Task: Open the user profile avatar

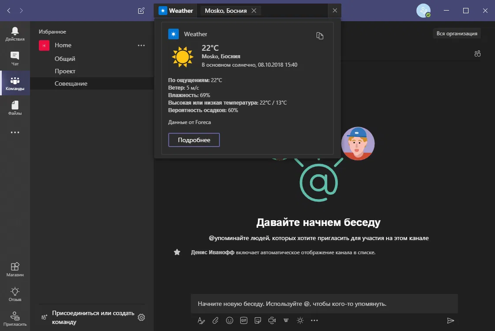Action: 423,11
